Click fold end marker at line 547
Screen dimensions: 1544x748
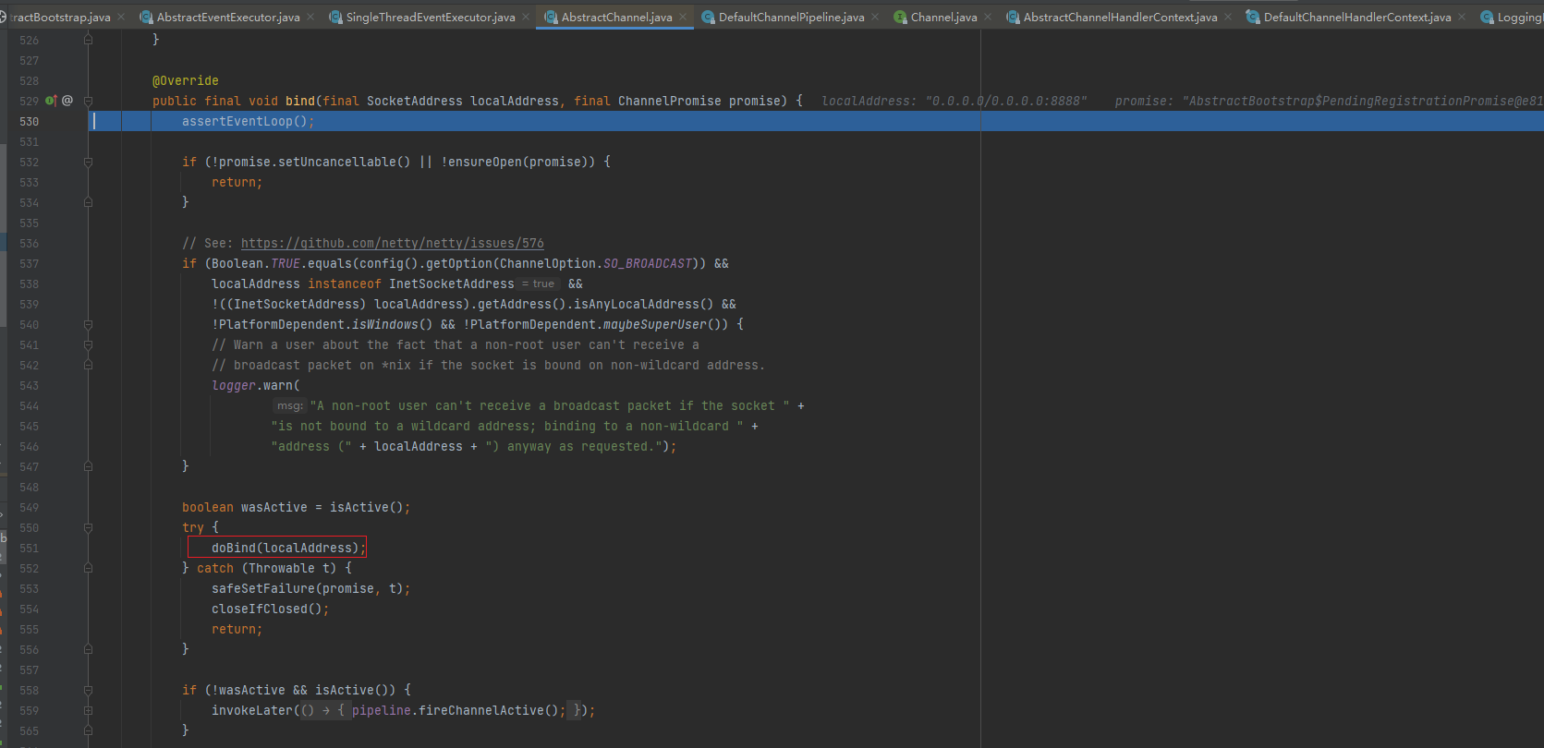tap(88, 466)
